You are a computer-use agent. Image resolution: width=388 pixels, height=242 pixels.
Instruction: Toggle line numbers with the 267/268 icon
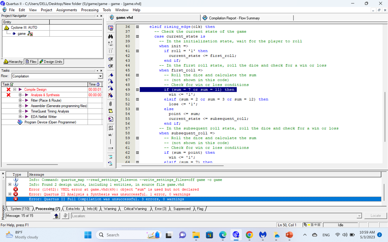110,128
